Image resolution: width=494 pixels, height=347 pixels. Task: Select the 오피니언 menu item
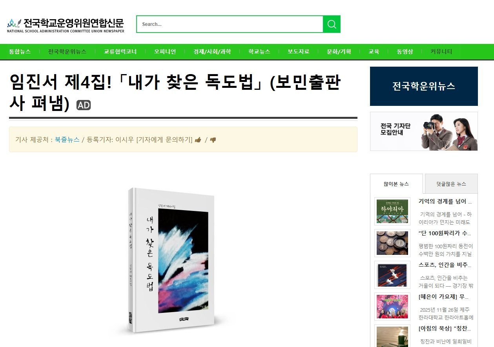click(x=165, y=51)
